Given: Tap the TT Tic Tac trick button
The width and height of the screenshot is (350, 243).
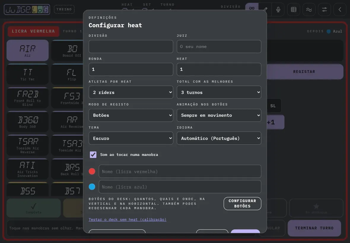Looking at the screenshot, I should pyautogui.click(x=28, y=74).
